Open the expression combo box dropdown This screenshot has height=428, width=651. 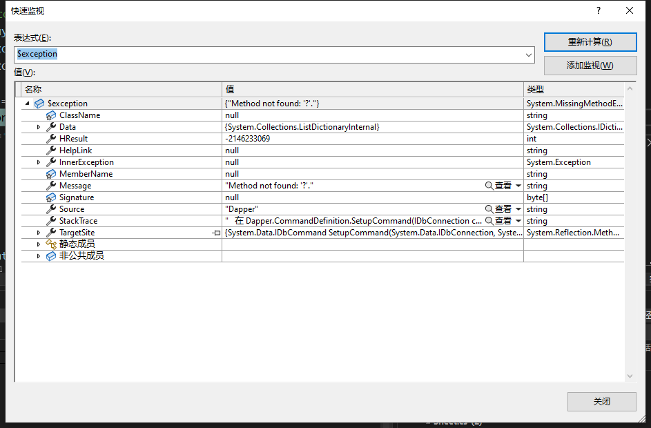pyautogui.click(x=529, y=55)
